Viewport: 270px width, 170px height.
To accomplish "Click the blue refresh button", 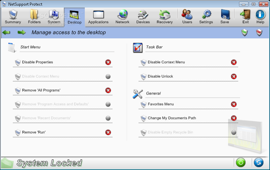I will [258, 162].
